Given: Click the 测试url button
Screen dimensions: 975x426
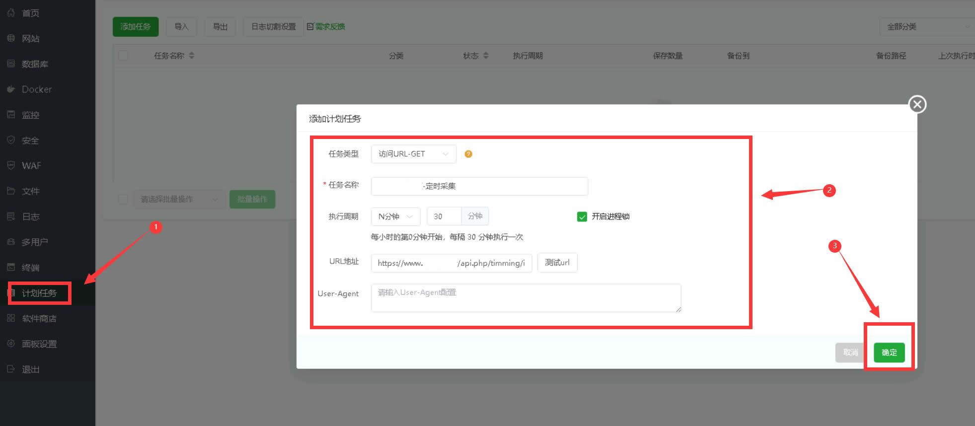Looking at the screenshot, I should 557,263.
